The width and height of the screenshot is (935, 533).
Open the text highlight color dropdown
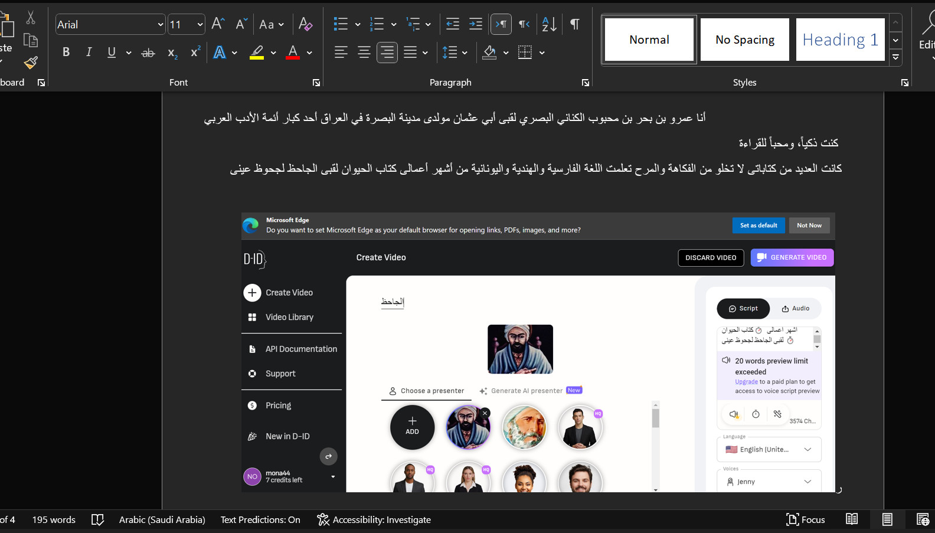pos(273,53)
